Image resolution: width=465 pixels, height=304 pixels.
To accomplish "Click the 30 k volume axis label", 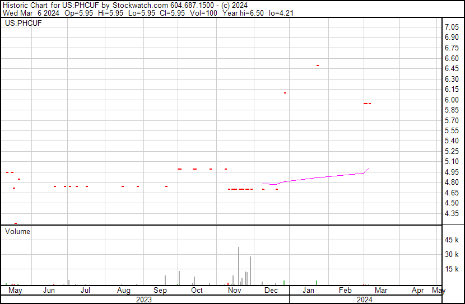I will (x=452, y=254).
